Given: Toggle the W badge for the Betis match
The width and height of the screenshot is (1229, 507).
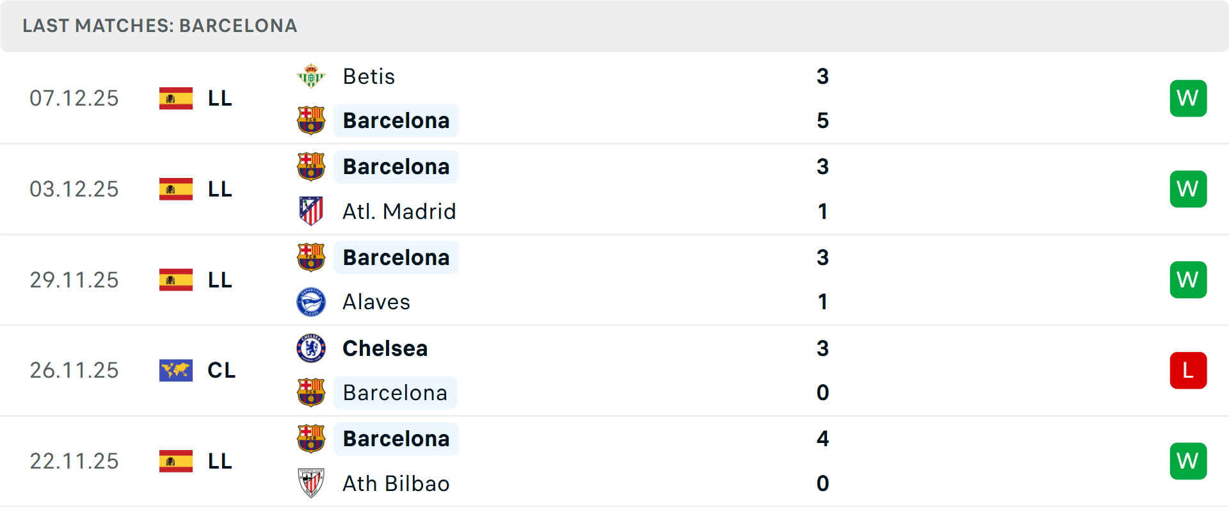Looking at the screenshot, I should tap(1188, 98).
